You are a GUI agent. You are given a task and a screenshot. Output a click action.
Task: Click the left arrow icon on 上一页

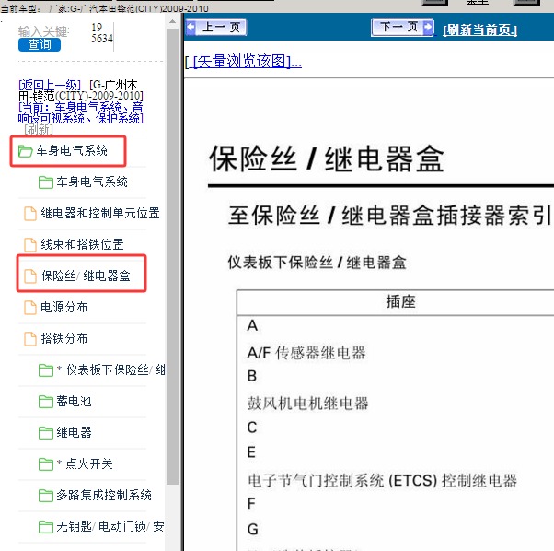click(191, 28)
